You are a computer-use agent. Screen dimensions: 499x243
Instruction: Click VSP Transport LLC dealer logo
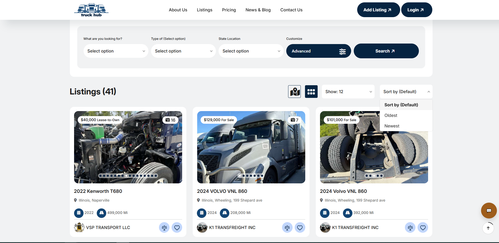(x=79, y=227)
